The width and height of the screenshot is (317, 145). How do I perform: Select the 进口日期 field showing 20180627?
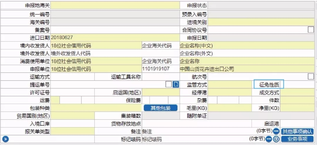tap(115, 37)
